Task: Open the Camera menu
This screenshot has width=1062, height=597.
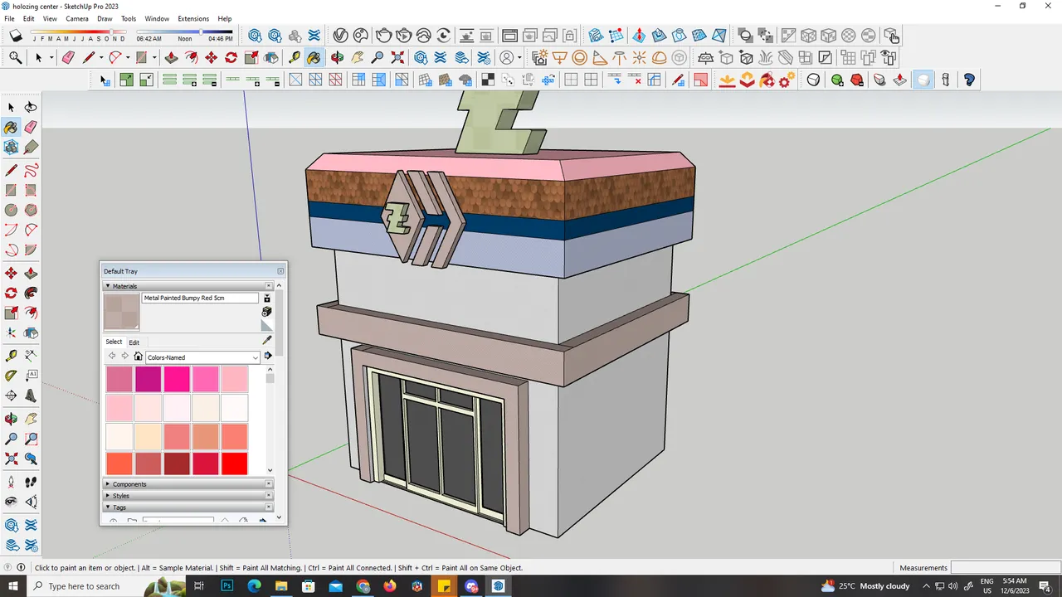Action: [77, 18]
